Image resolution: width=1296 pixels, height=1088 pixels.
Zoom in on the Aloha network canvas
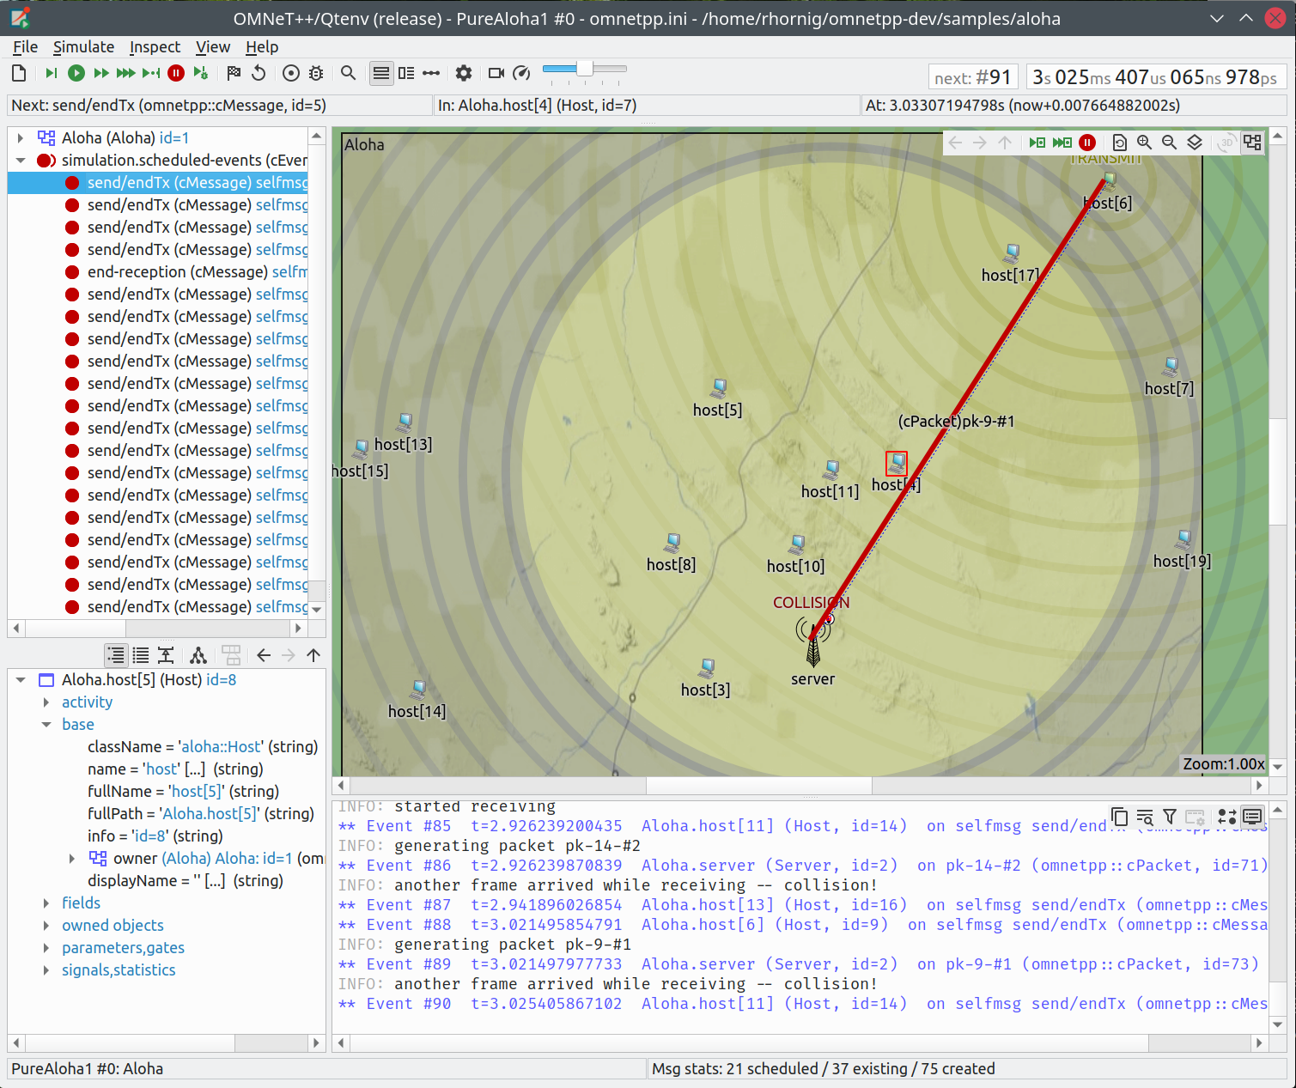[x=1144, y=142]
